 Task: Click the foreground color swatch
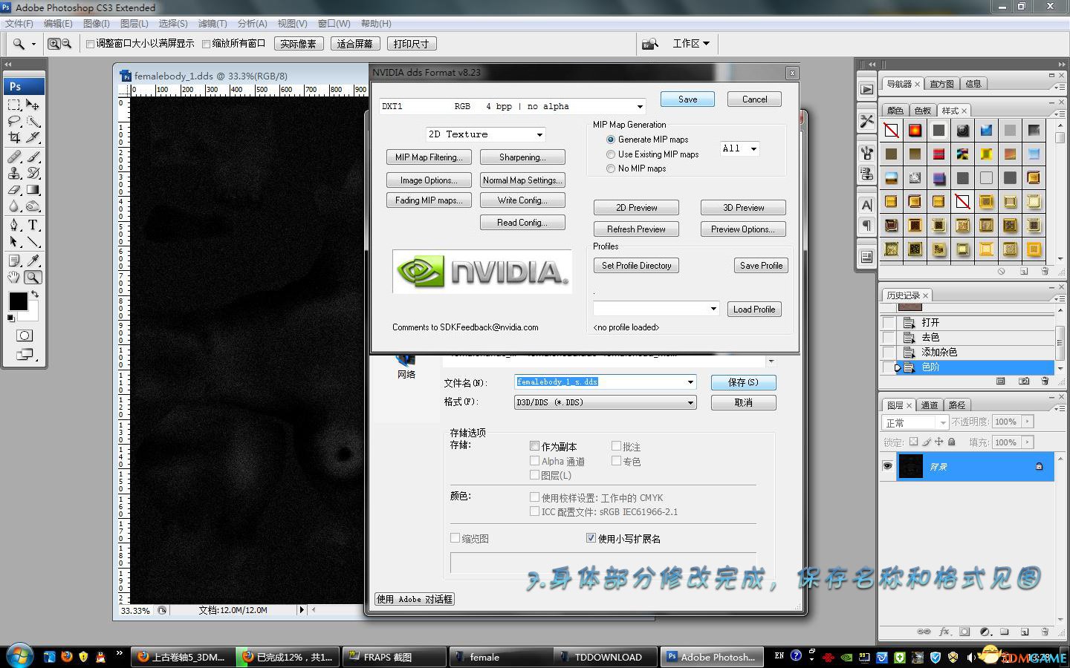(18, 301)
